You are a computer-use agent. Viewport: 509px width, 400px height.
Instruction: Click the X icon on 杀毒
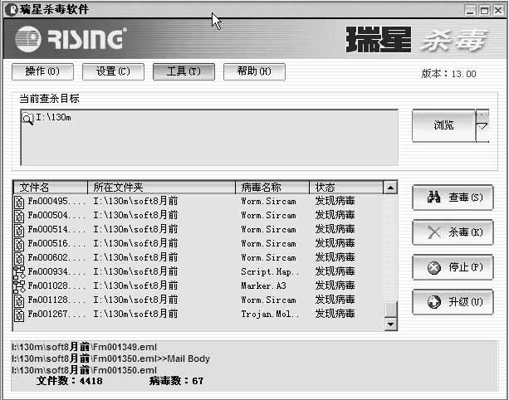[434, 232]
